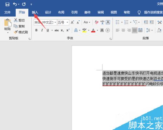Toggle subscript (x₂) formatting
Image resolution: width=163 pixels, height=130 pixels.
pyautogui.click(x=62, y=30)
